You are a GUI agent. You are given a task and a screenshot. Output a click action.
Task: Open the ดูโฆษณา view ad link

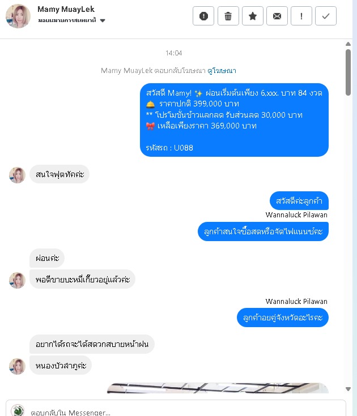[222, 71]
